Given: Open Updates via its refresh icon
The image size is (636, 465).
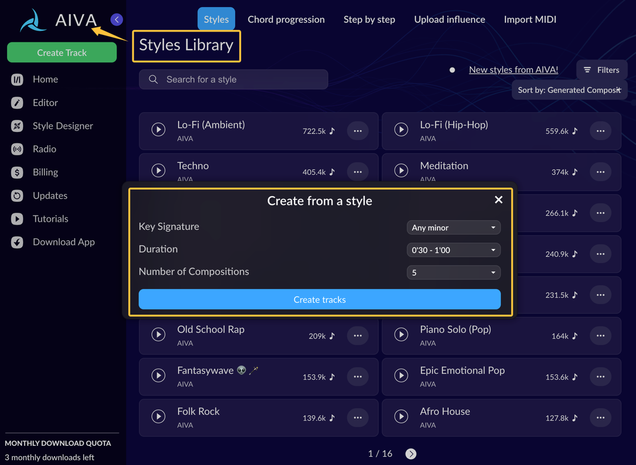Looking at the screenshot, I should click(x=17, y=196).
